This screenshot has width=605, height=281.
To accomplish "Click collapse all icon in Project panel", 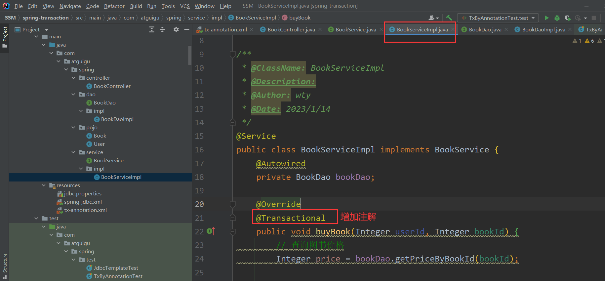I will (162, 29).
